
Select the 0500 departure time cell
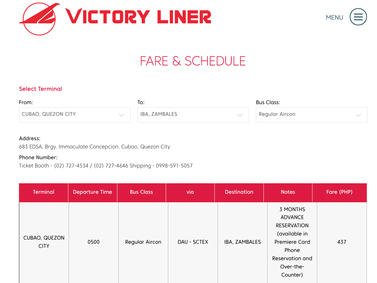click(x=94, y=242)
